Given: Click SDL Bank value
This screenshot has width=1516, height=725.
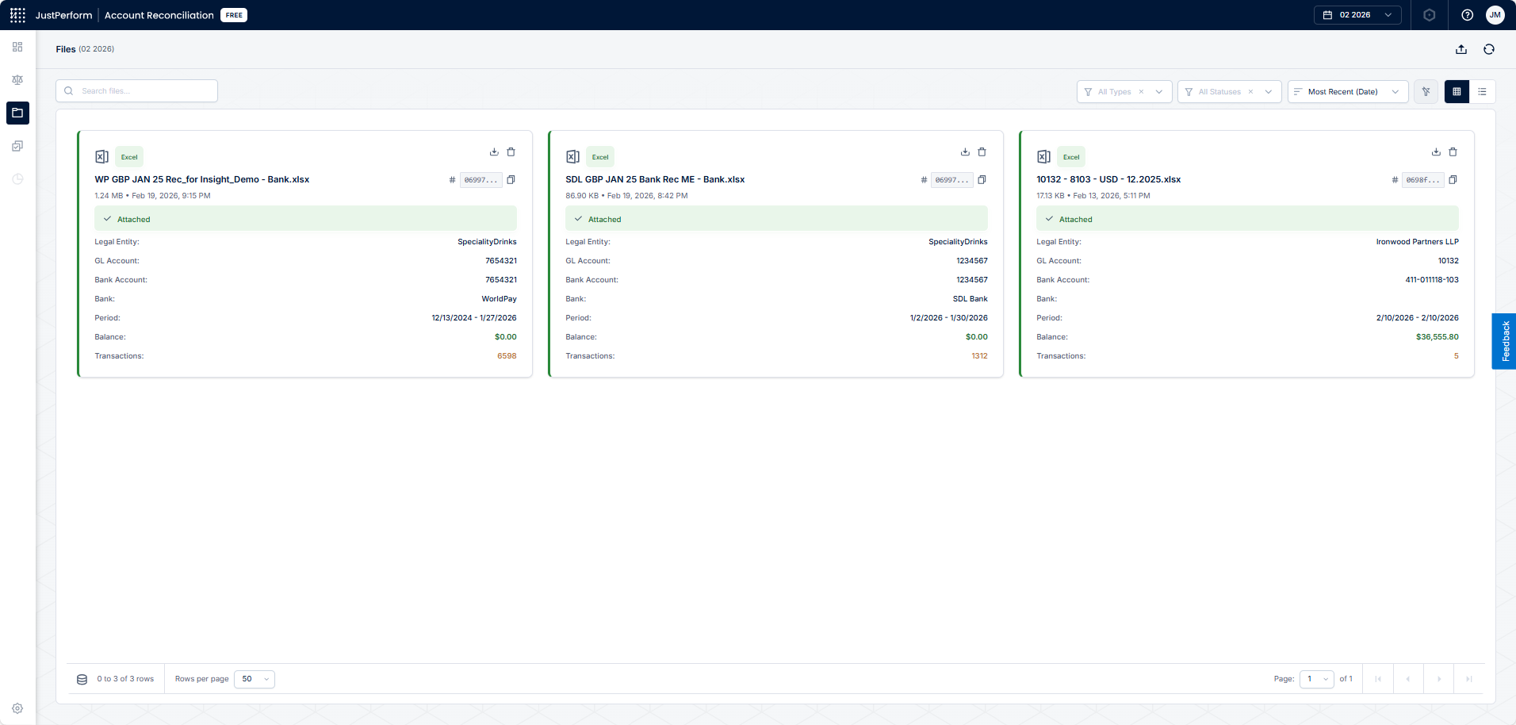Looking at the screenshot, I should coord(970,299).
